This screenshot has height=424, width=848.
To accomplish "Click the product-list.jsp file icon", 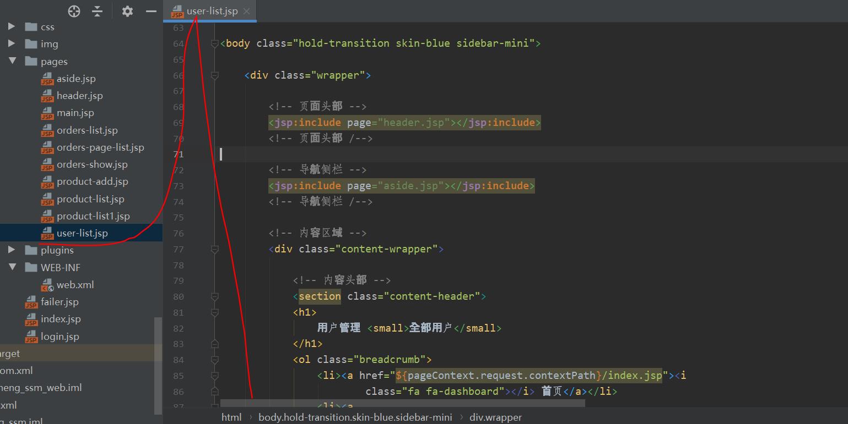I will [47, 199].
